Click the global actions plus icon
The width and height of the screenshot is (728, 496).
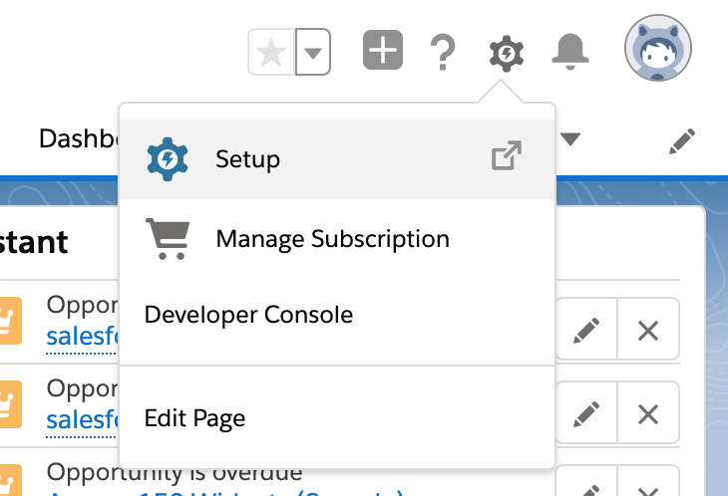click(383, 51)
